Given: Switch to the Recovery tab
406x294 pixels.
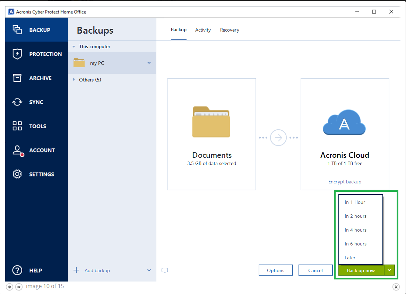Looking at the screenshot, I should click(230, 30).
